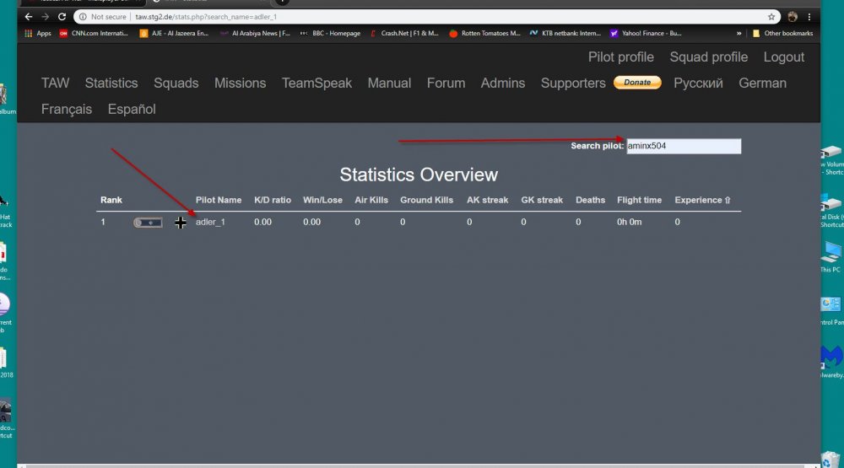Click the browser forward arrow
The height and width of the screenshot is (468, 844).
tap(46, 17)
